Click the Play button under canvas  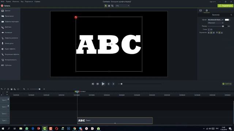click(103, 84)
